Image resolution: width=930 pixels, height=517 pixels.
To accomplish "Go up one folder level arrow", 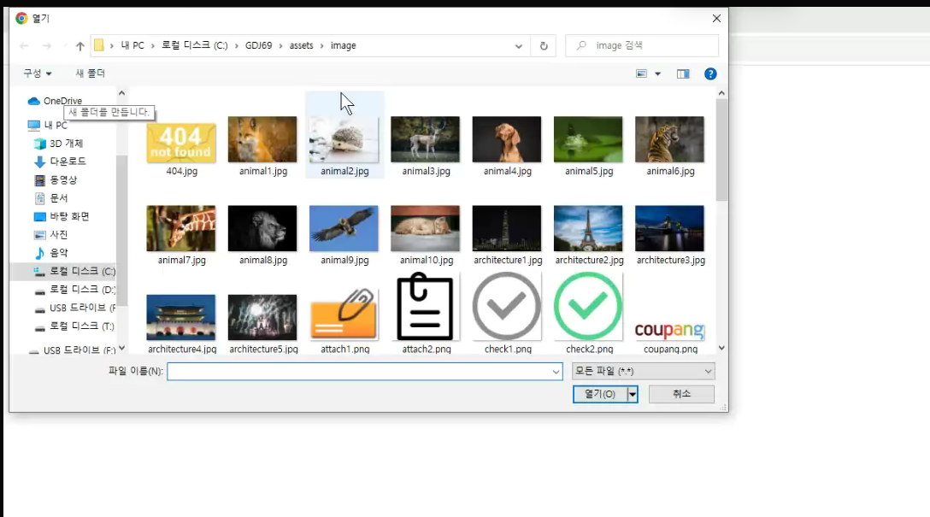I will (x=80, y=45).
